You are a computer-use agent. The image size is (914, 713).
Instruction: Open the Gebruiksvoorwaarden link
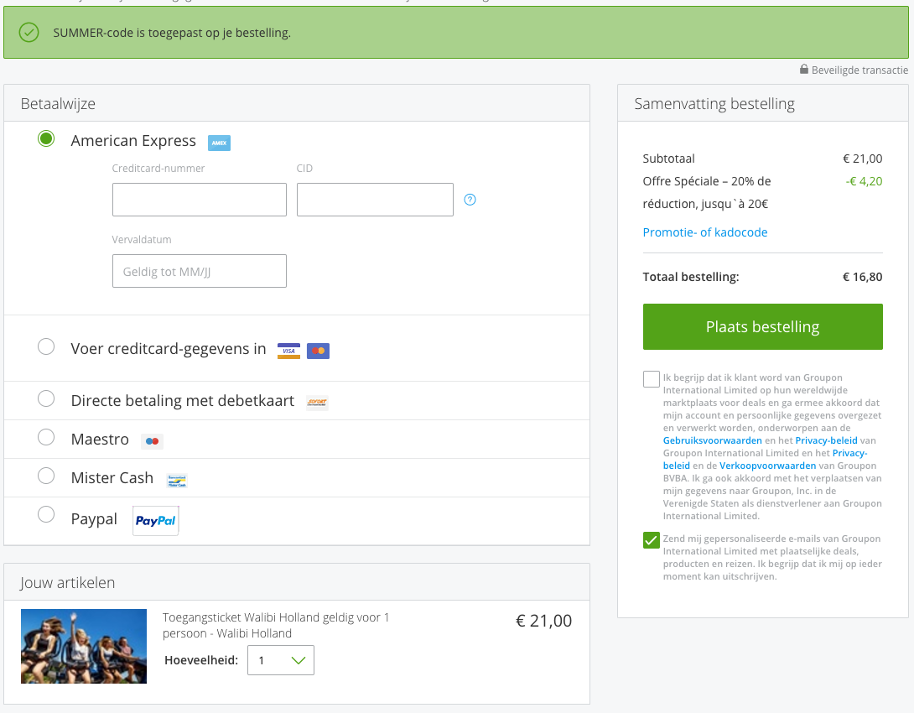(712, 440)
